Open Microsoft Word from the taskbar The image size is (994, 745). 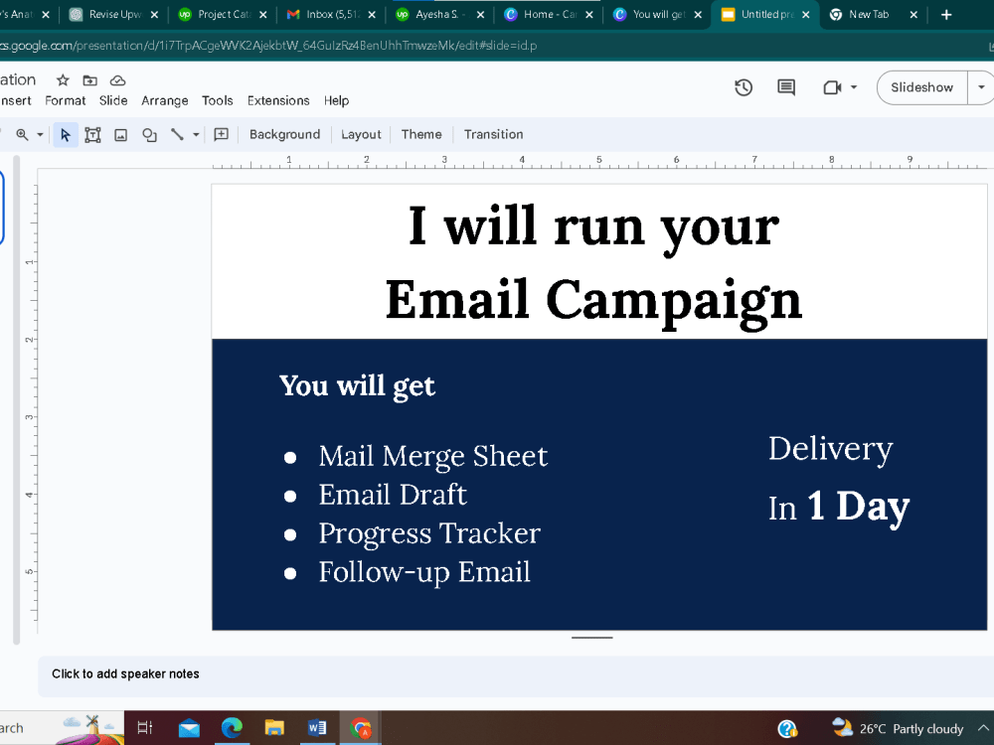pyautogui.click(x=318, y=728)
